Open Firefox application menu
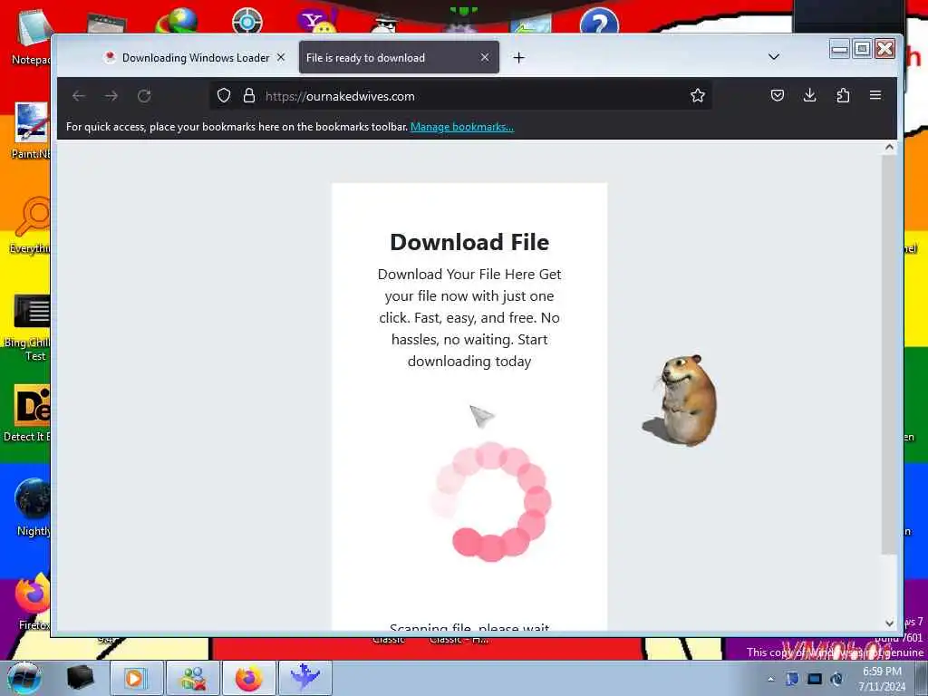This screenshot has width=928, height=696. 875,95
